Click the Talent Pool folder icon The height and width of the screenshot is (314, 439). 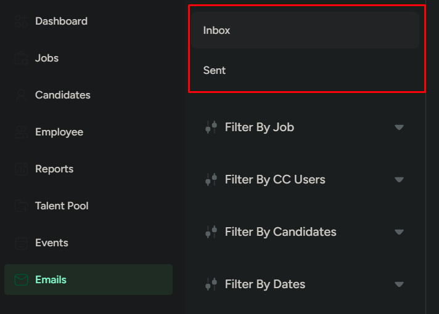coord(22,206)
